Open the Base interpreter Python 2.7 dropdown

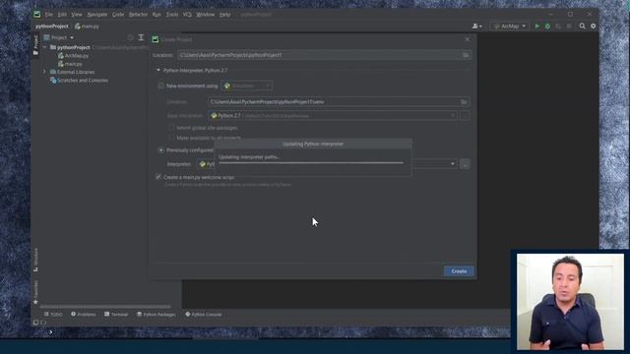pyautogui.click(x=333, y=116)
